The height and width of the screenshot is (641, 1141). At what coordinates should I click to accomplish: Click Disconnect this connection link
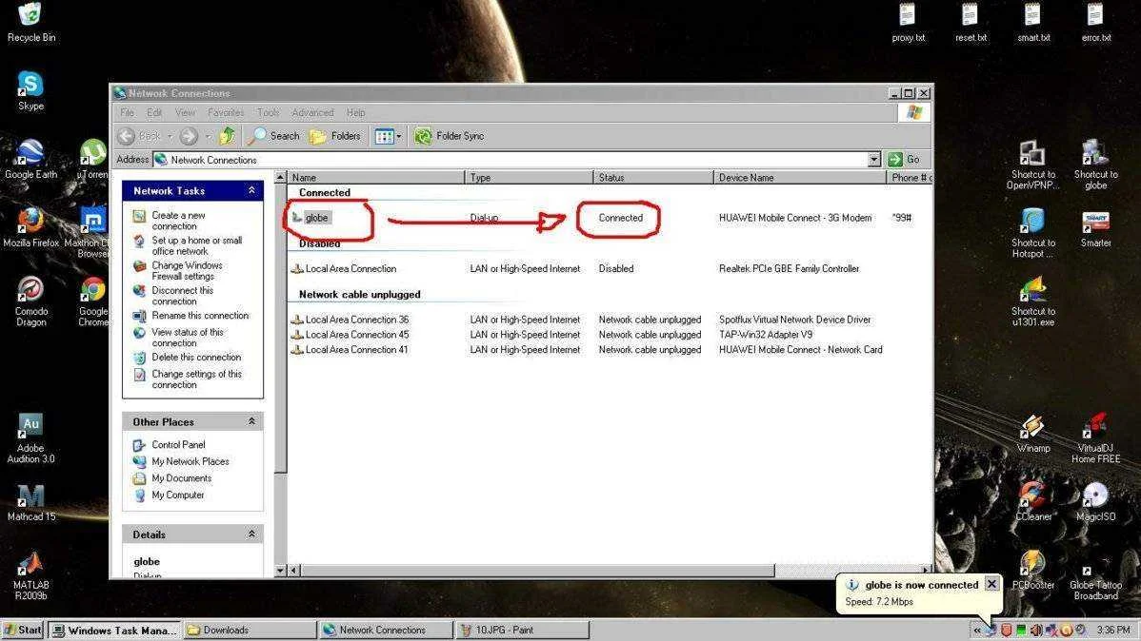click(x=182, y=295)
